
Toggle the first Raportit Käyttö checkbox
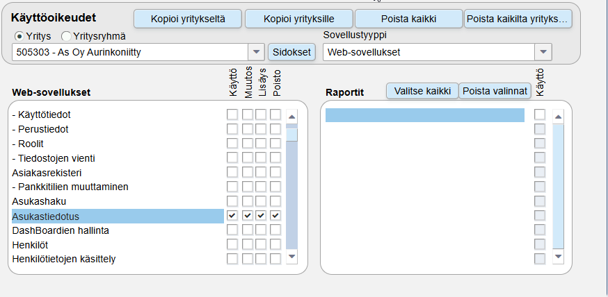click(540, 114)
